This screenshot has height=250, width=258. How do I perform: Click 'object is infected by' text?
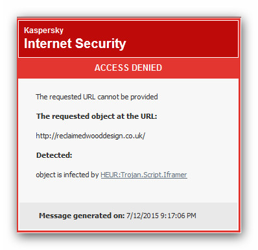(x=67, y=175)
